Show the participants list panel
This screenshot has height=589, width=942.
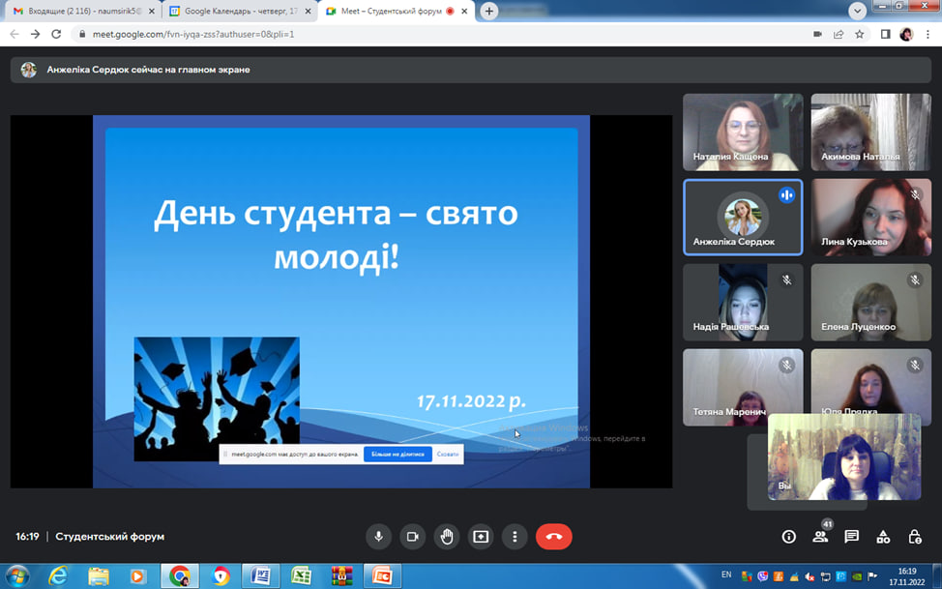click(820, 537)
